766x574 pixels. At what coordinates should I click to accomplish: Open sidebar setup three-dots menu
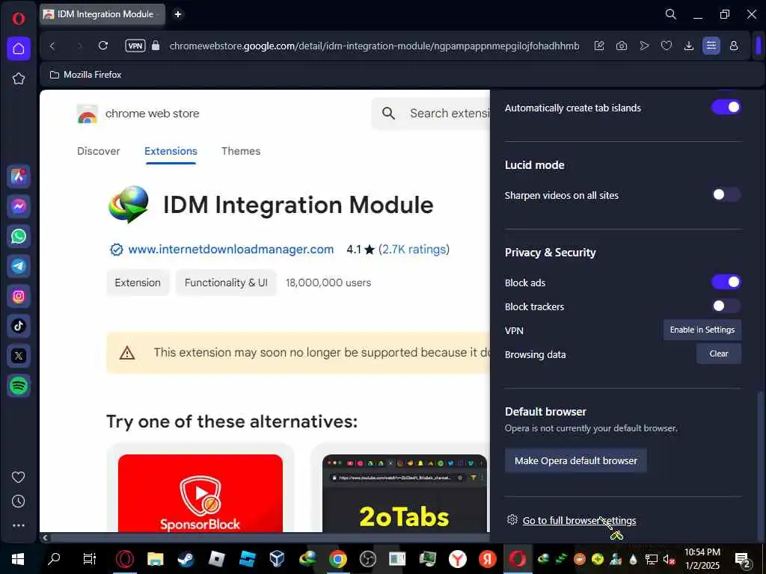[19, 525]
